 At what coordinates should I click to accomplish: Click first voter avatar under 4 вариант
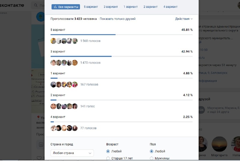(x=53, y=128)
